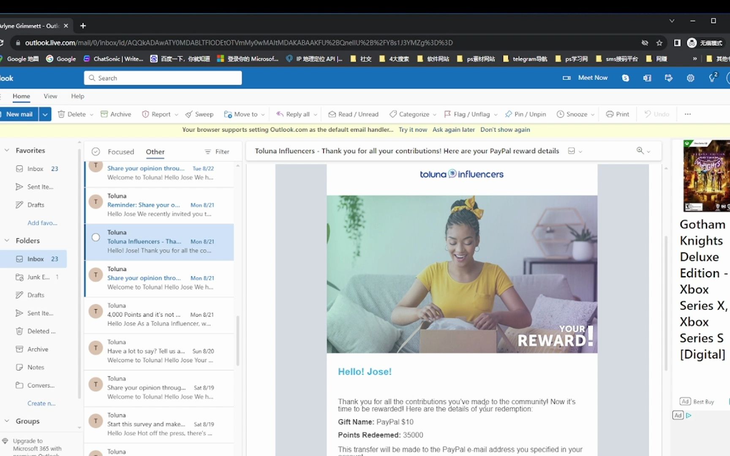Click Move to folder icon
730x456 pixels.
(228, 114)
